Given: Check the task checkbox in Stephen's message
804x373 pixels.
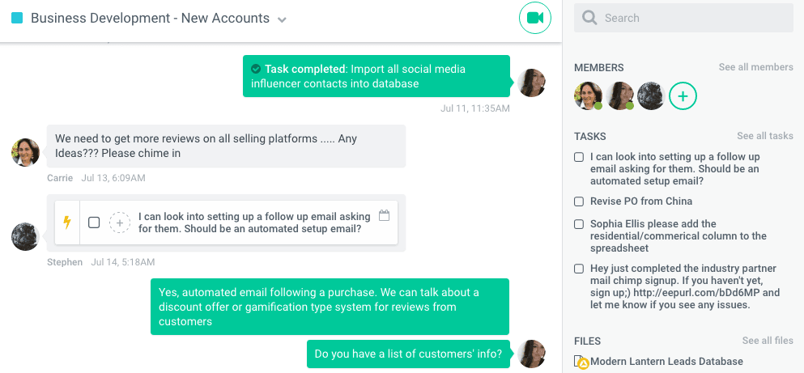Looking at the screenshot, I should 94,223.
